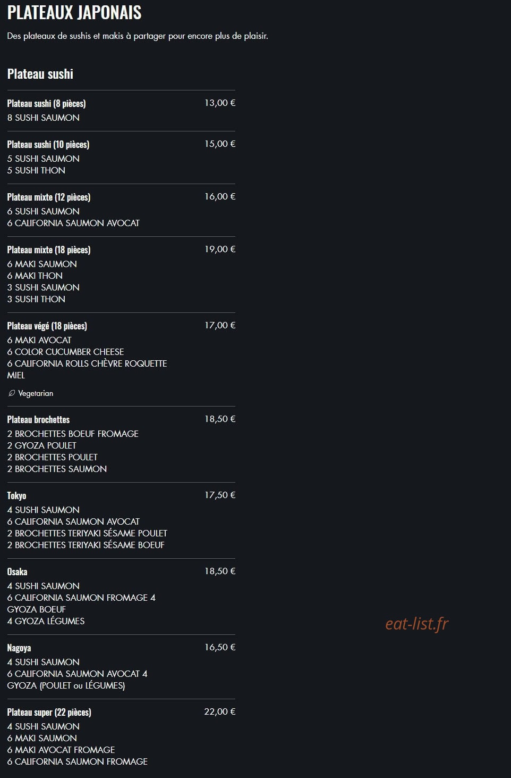
Task: Choose the Osaka platter
Action: (121, 597)
